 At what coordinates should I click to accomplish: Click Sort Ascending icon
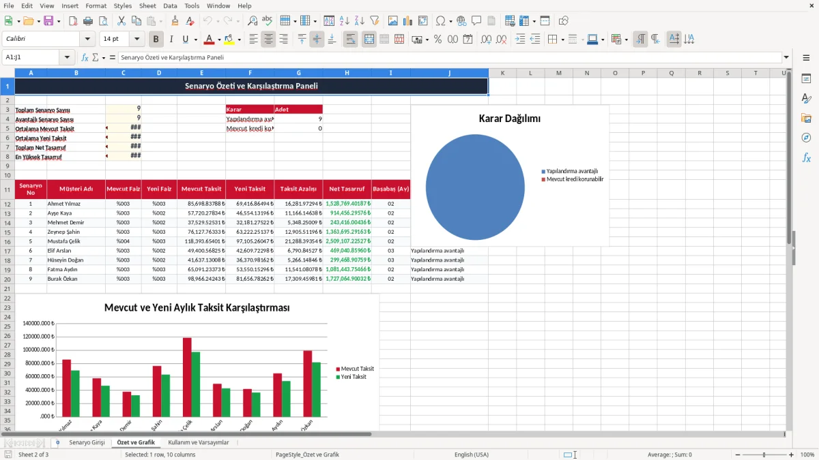click(x=345, y=21)
